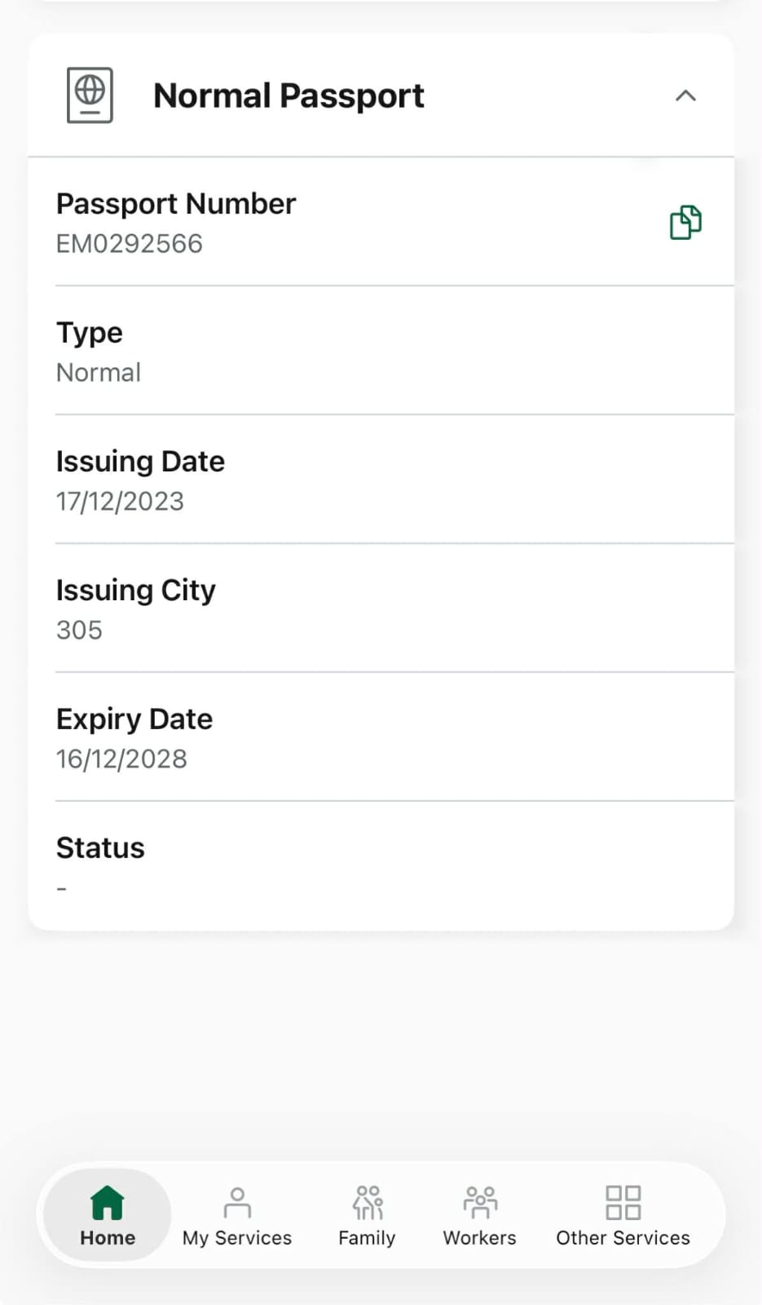Click the Expiry Date value 16/12/2028

coord(121,759)
